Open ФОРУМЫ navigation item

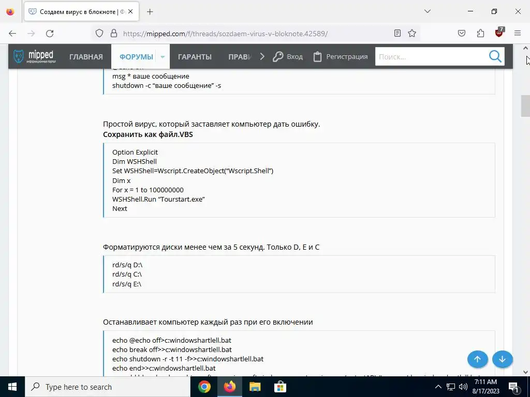pyautogui.click(x=136, y=57)
